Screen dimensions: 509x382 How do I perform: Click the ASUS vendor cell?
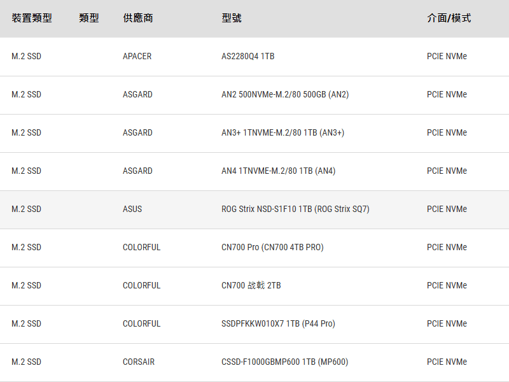point(132,209)
